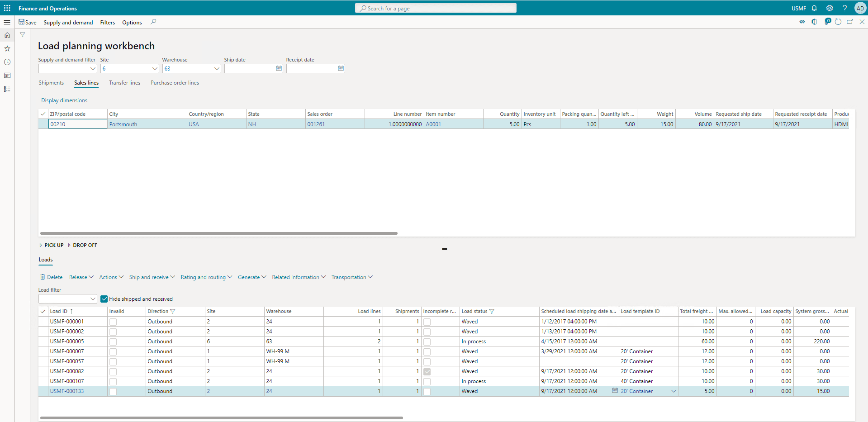This screenshot has height=422, width=868.
Task: Toggle Invalid checkbox for USMF-000001
Action: point(113,322)
